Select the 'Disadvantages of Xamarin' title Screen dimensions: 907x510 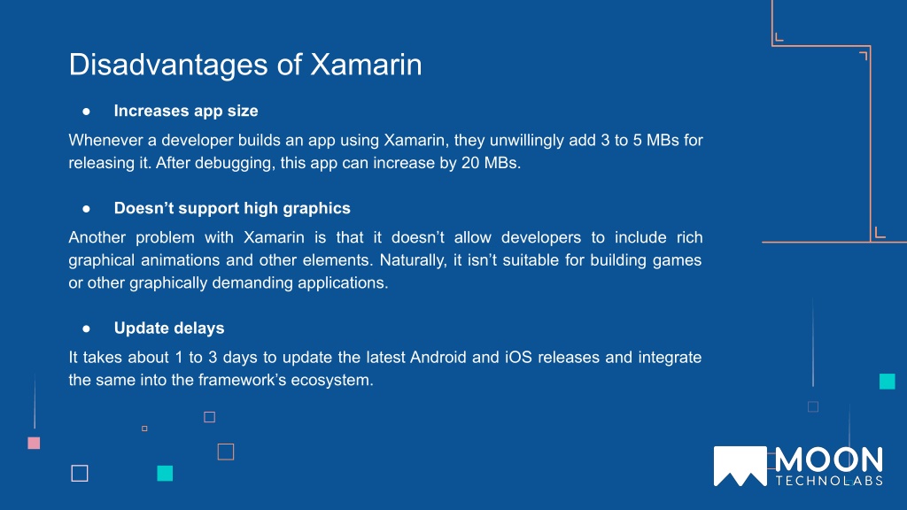(x=245, y=64)
